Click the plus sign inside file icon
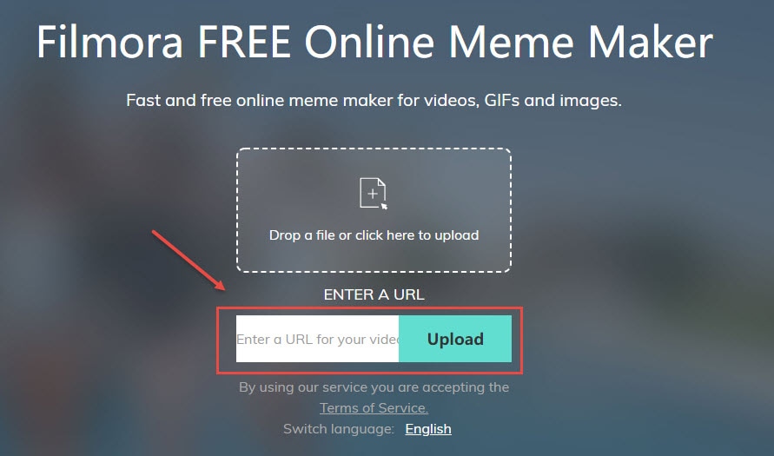This screenshot has height=456, width=774. click(x=373, y=194)
